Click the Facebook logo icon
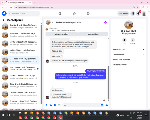The image size is (150, 120). pyautogui.click(x=4, y=13)
